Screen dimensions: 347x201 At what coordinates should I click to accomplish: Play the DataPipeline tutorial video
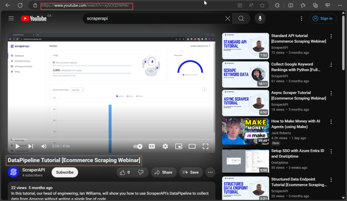coord(18,146)
